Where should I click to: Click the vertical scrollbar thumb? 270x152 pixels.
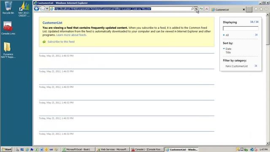click(x=267, y=31)
